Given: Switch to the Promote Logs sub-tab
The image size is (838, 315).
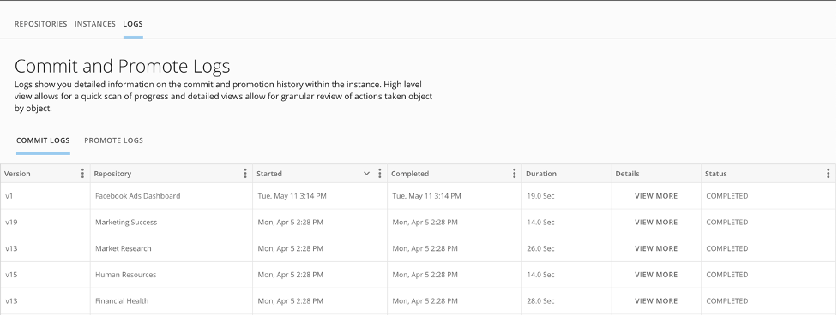Looking at the screenshot, I should (x=114, y=140).
